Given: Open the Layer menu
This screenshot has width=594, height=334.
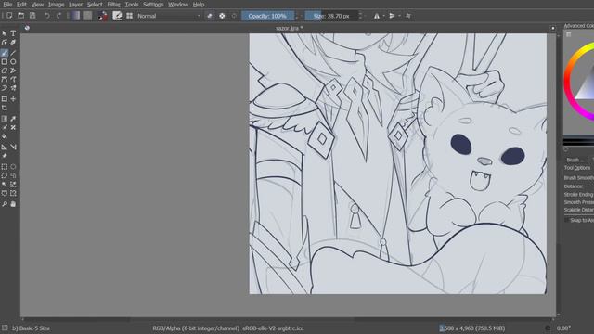Looking at the screenshot, I should 75,5.
